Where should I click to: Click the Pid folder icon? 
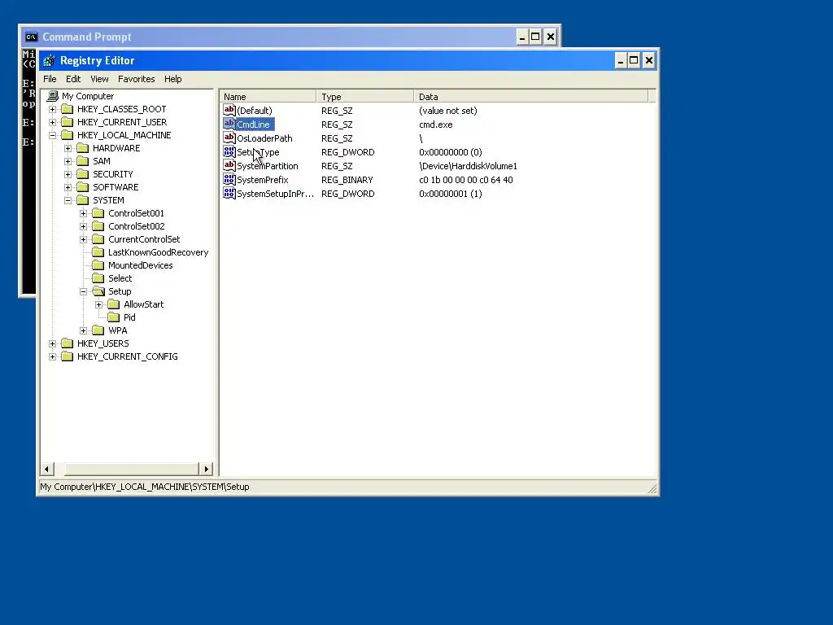point(113,317)
